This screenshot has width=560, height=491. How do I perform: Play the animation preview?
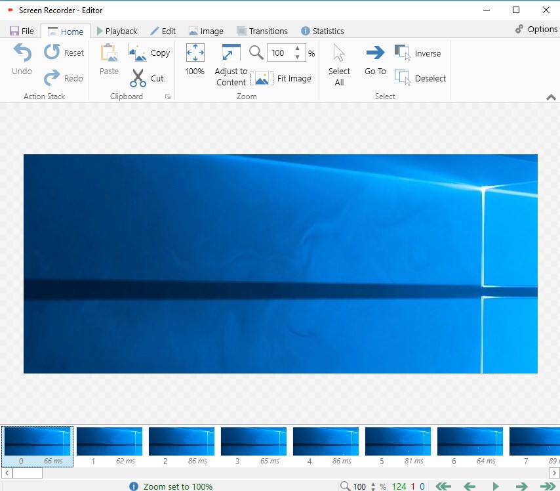pyautogui.click(x=496, y=486)
